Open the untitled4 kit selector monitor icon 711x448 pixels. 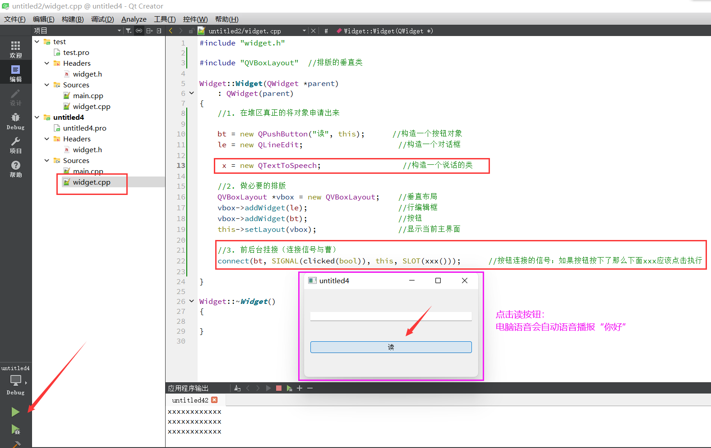click(x=16, y=380)
